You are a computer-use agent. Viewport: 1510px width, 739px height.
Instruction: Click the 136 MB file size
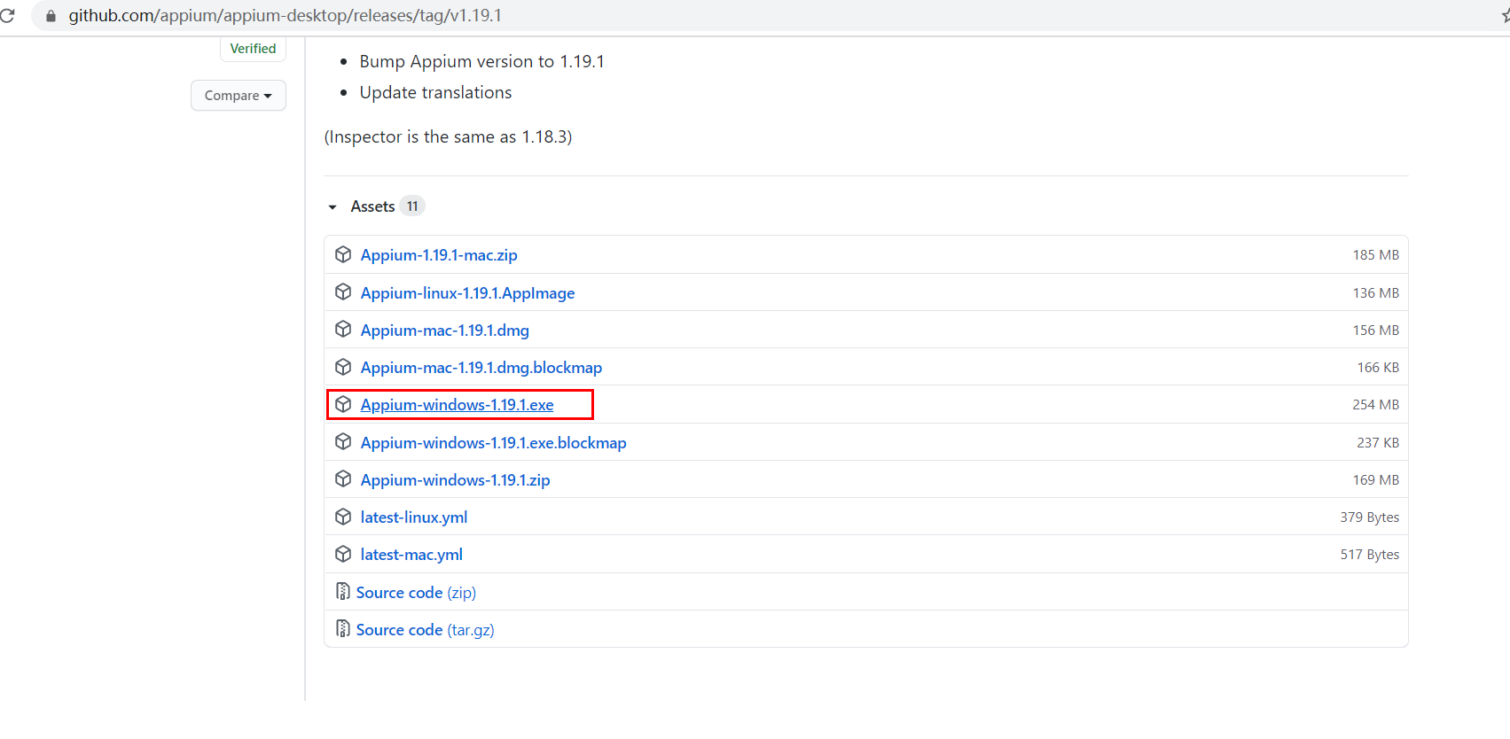1375,293
